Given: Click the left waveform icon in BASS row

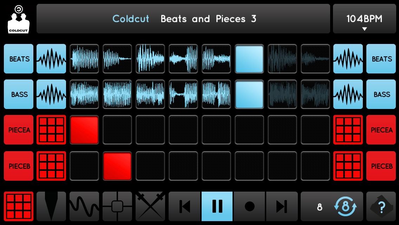Looking at the screenshot, I should click(51, 94).
